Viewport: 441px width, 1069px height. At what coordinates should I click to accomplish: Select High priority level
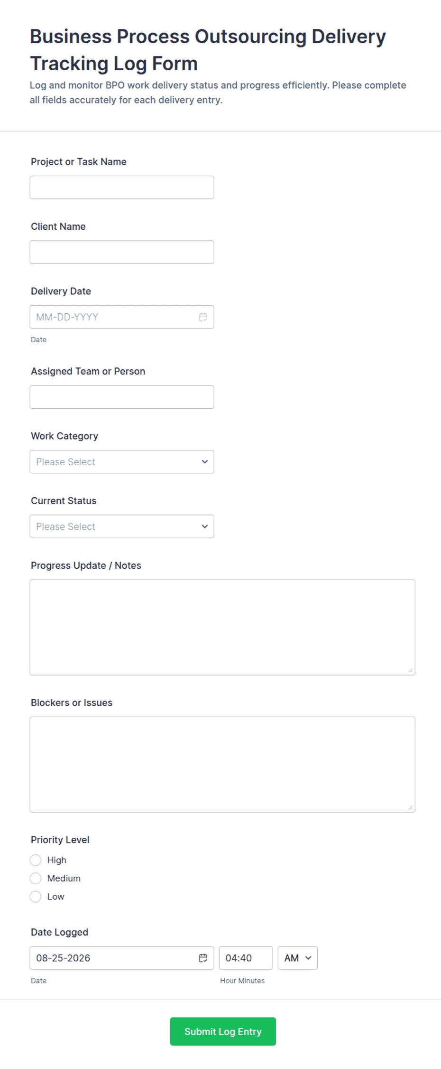(x=36, y=860)
